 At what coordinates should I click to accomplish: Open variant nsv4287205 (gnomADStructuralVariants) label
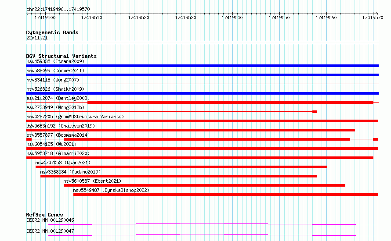click(75, 117)
